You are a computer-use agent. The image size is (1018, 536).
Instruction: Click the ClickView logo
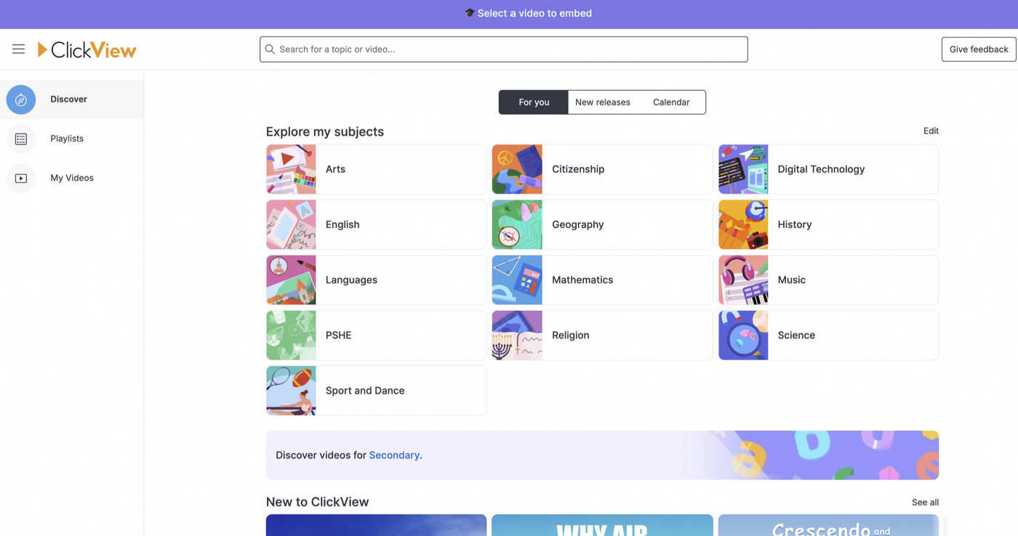click(x=87, y=49)
